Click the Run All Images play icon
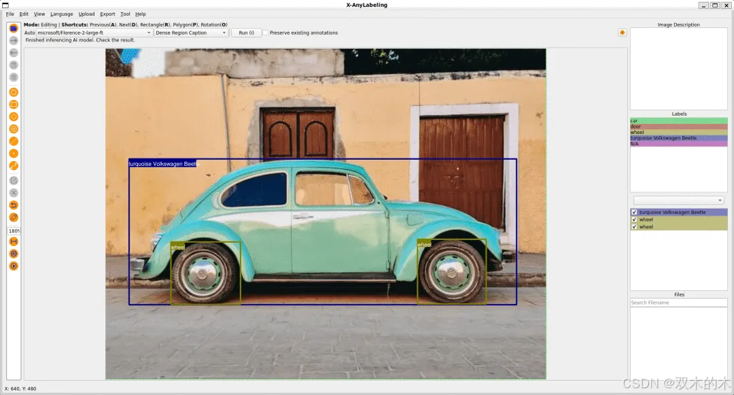The image size is (734, 395). coord(14,266)
